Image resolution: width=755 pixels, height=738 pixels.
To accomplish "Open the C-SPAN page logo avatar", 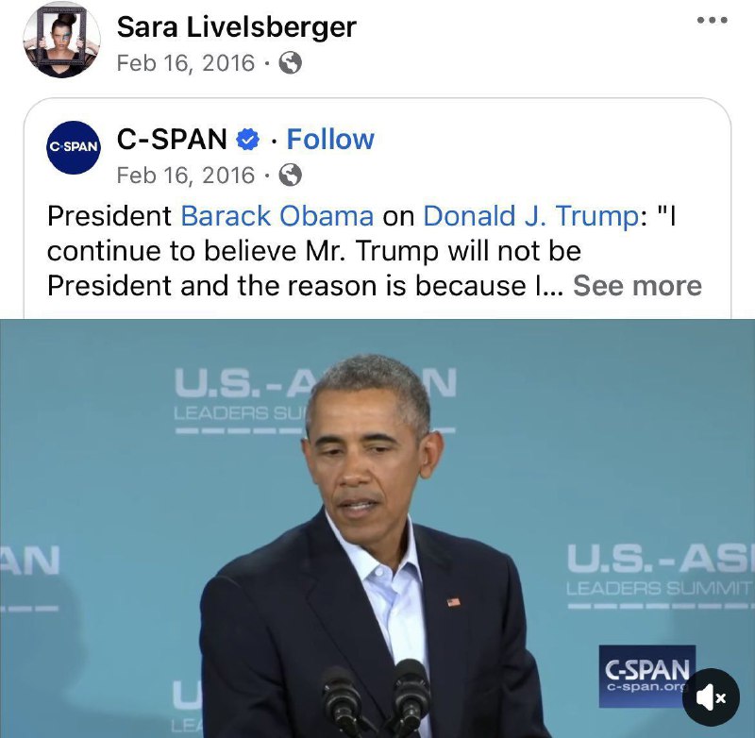I will [74, 147].
